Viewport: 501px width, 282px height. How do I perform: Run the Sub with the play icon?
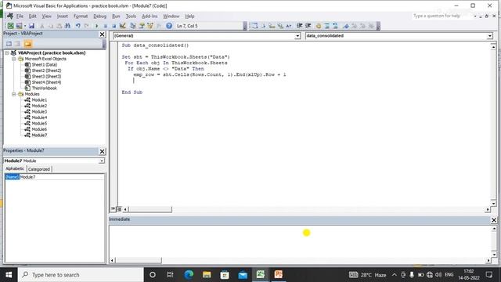[x=96, y=26]
